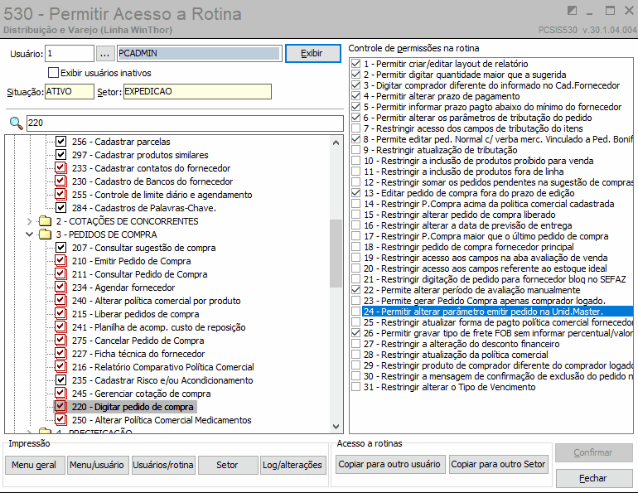The width and height of the screenshot is (638, 493).
Task: Select permission 10 - Restringir inclusão de produtos proibido
Action: pos(479,161)
